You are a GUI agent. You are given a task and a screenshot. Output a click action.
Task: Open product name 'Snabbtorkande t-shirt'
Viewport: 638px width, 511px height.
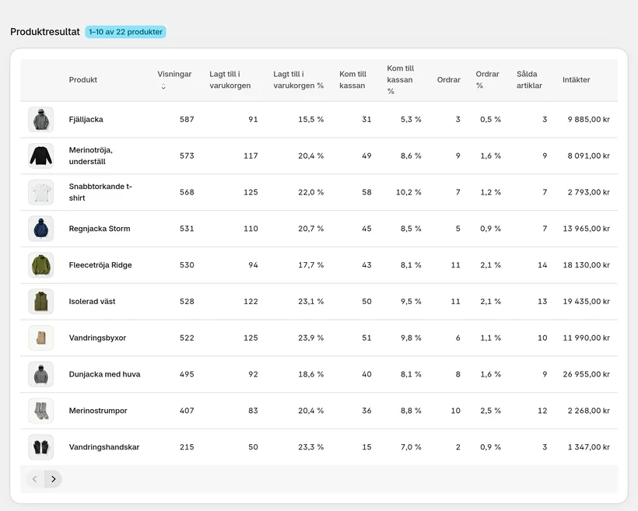pos(100,192)
